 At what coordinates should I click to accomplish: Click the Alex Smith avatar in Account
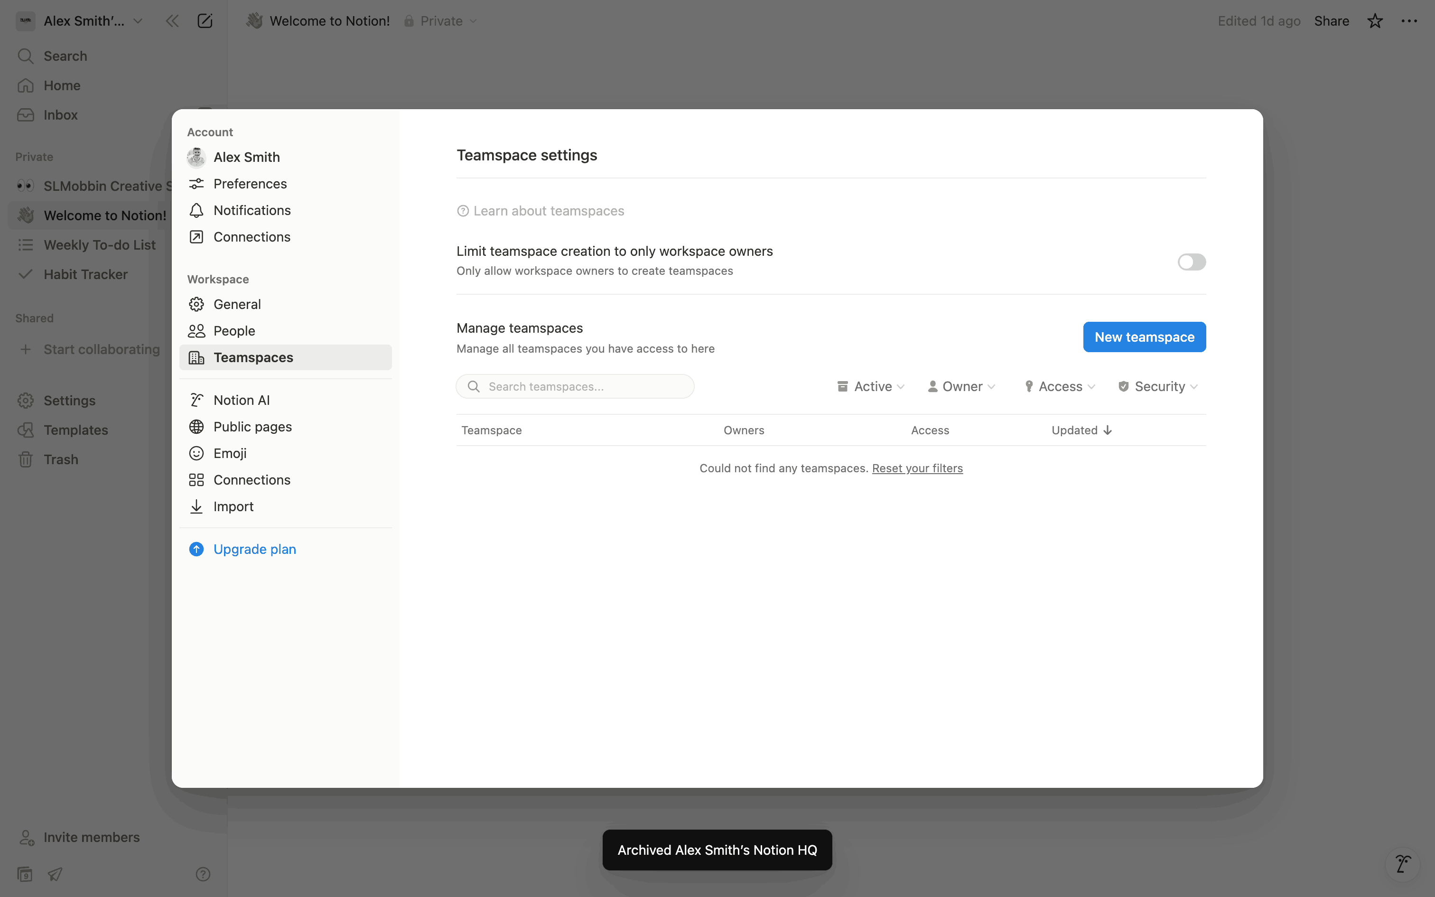(196, 157)
